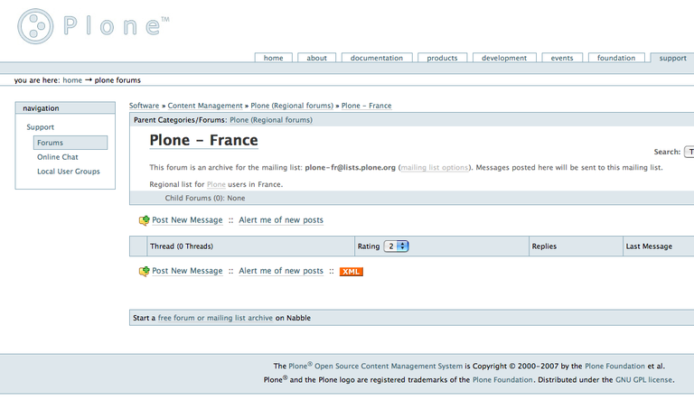This screenshot has height=409, width=694.
Task: Open the GNU GPL license link
Action: click(x=643, y=380)
